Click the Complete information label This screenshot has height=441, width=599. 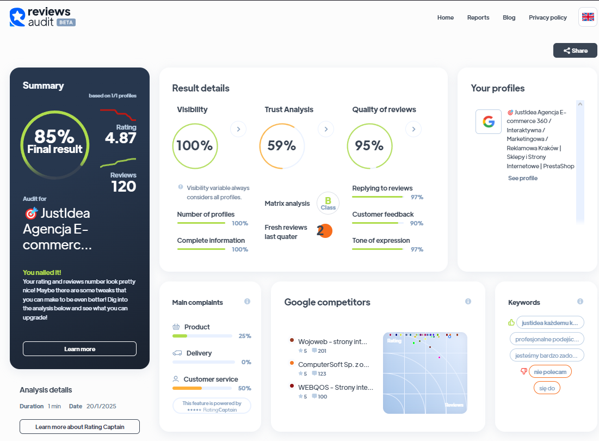coord(211,240)
